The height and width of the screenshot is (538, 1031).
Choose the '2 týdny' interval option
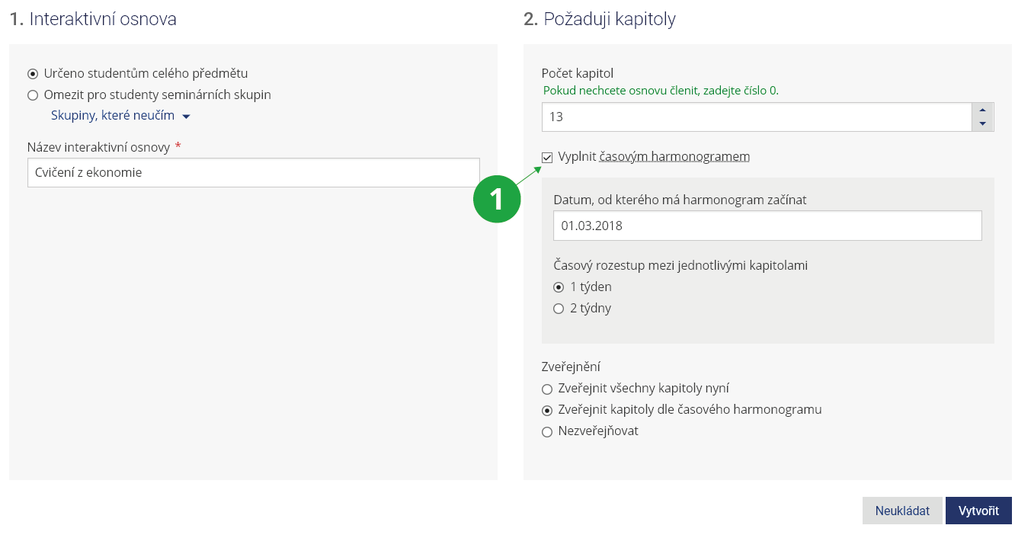click(x=559, y=309)
